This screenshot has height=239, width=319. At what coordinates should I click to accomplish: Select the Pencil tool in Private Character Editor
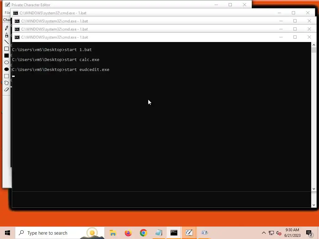tap(7, 28)
